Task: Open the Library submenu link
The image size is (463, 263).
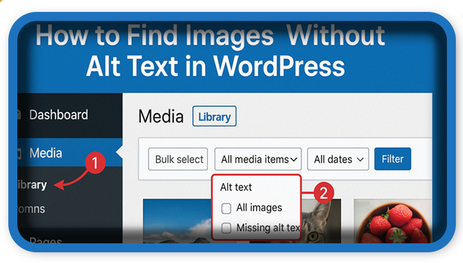Action: 32,185
